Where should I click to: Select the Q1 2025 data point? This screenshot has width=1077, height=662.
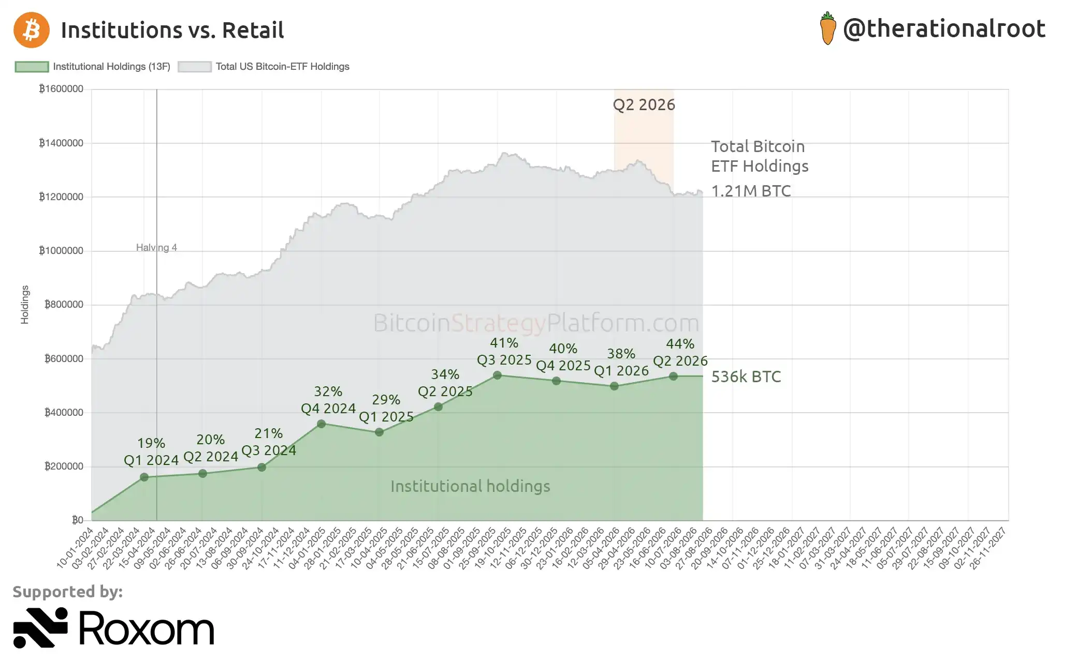(x=379, y=432)
